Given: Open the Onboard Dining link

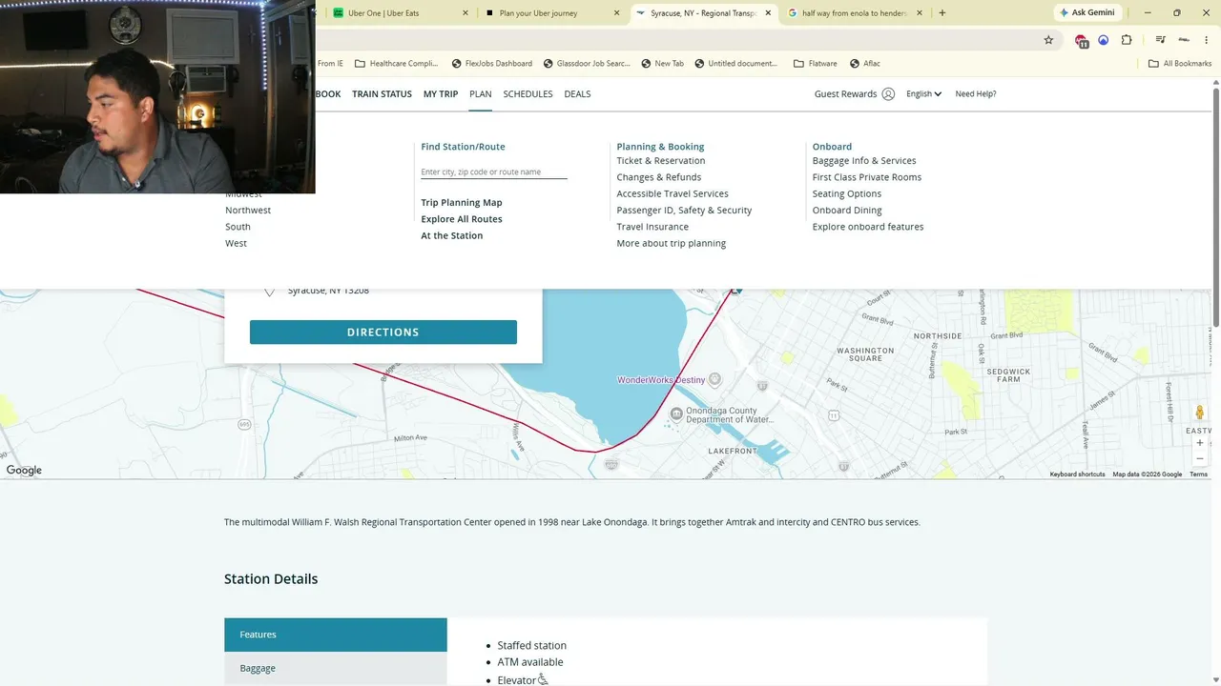Looking at the screenshot, I should tap(847, 211).
